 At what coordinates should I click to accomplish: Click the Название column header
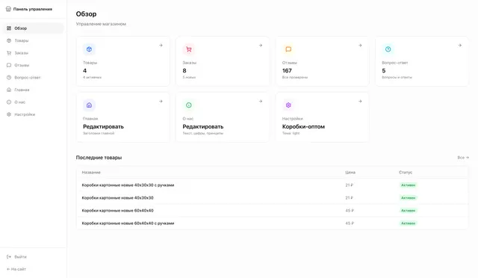point(91,173)
